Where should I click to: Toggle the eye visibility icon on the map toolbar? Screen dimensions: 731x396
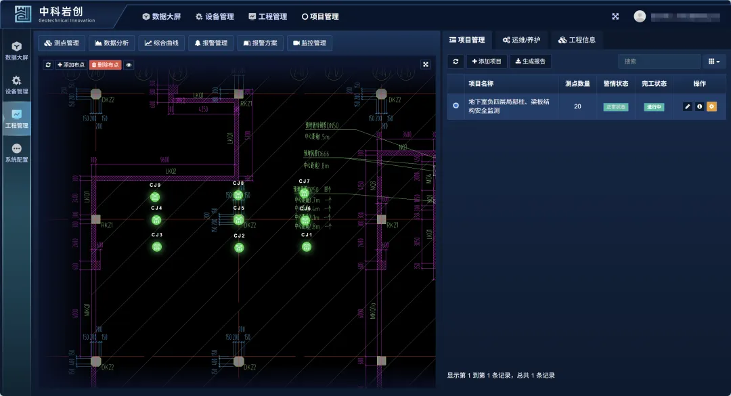point(129,65)
